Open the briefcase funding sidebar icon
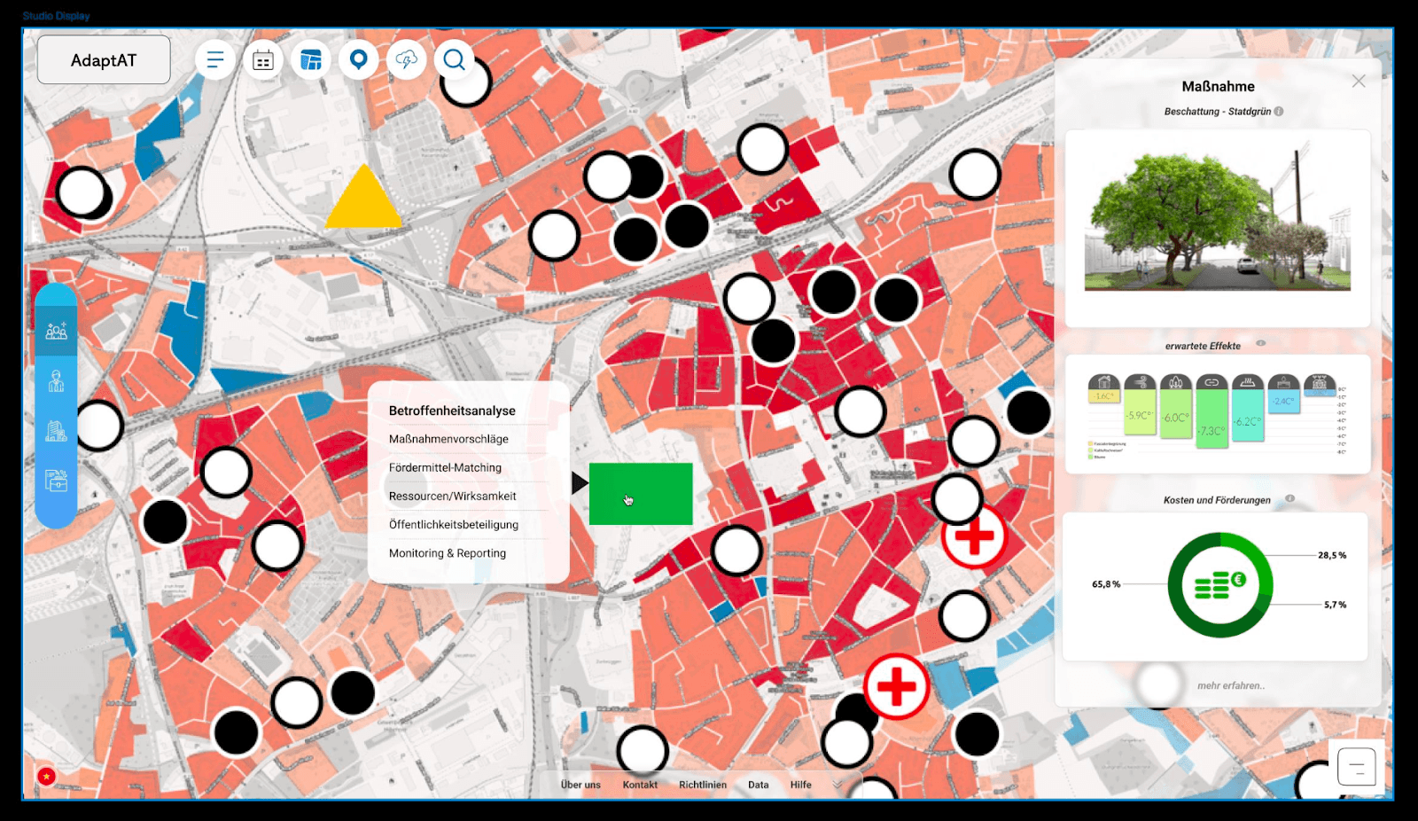Image resolution: width=1418 pixels, height=821 pixels. (x=56, y=481)
